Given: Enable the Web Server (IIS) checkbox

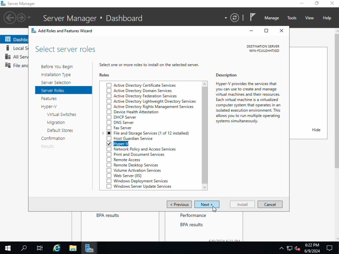Looking at the screenshot, I should [109, 176].
